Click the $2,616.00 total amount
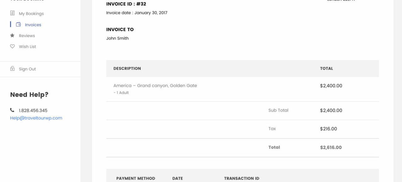Screen dimensions: 402x182 coord(331,147)
